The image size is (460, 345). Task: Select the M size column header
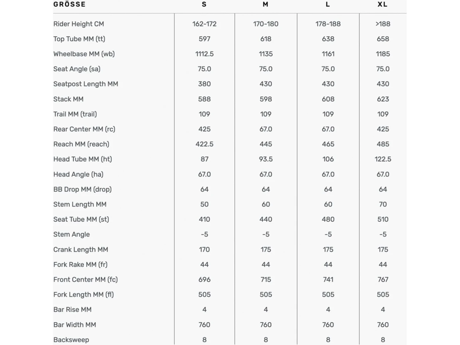click(x=266, y=4)
